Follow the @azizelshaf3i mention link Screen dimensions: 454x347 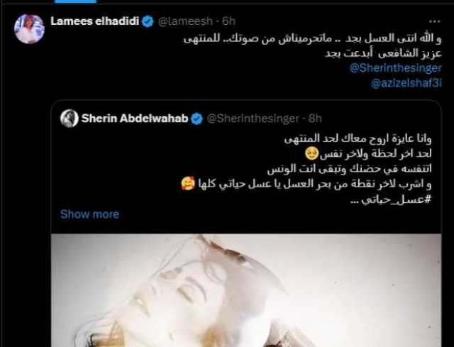tap(406, 83)
